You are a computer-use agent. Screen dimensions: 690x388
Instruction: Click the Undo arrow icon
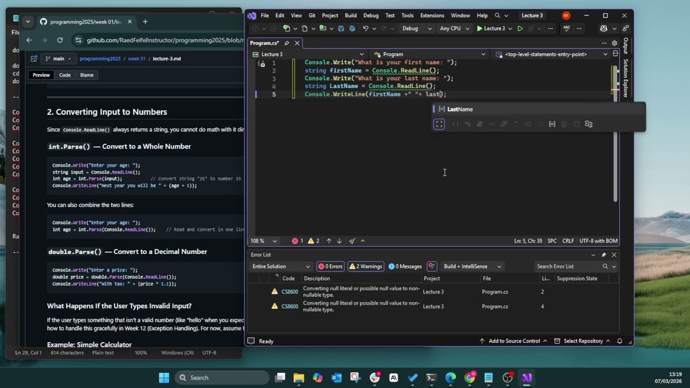[x=366, y=29]
